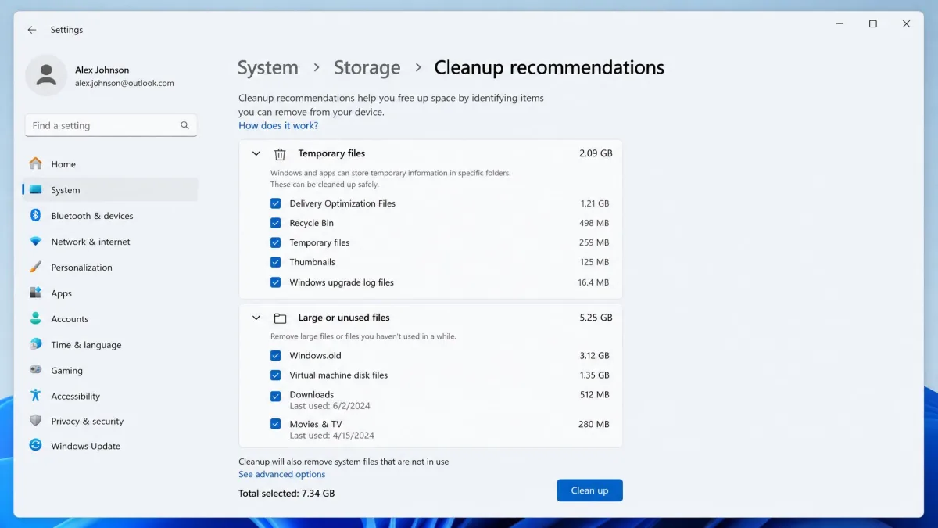The image size is (938, 528).
Task: Collapse the Temporary files section chevron
Action: click(256, 154)
